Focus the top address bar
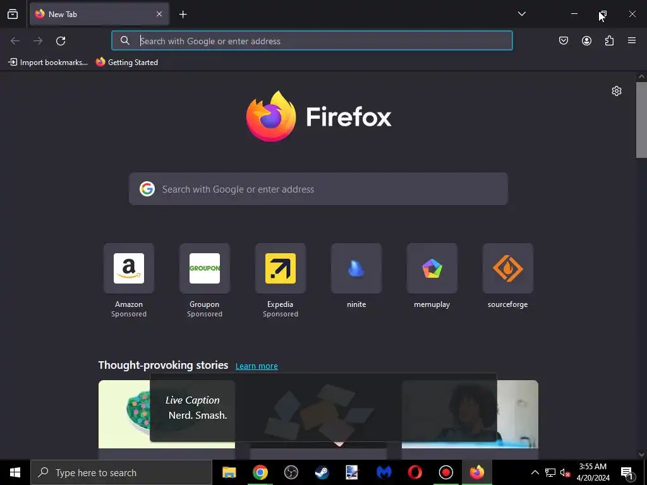 (x=312, y=41)
